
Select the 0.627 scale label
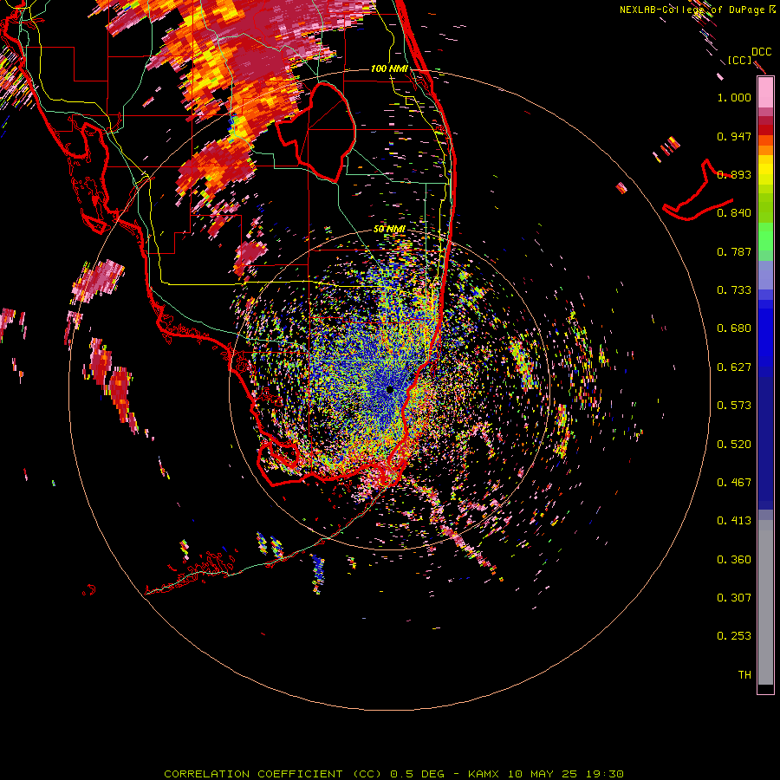pos(734,367)
